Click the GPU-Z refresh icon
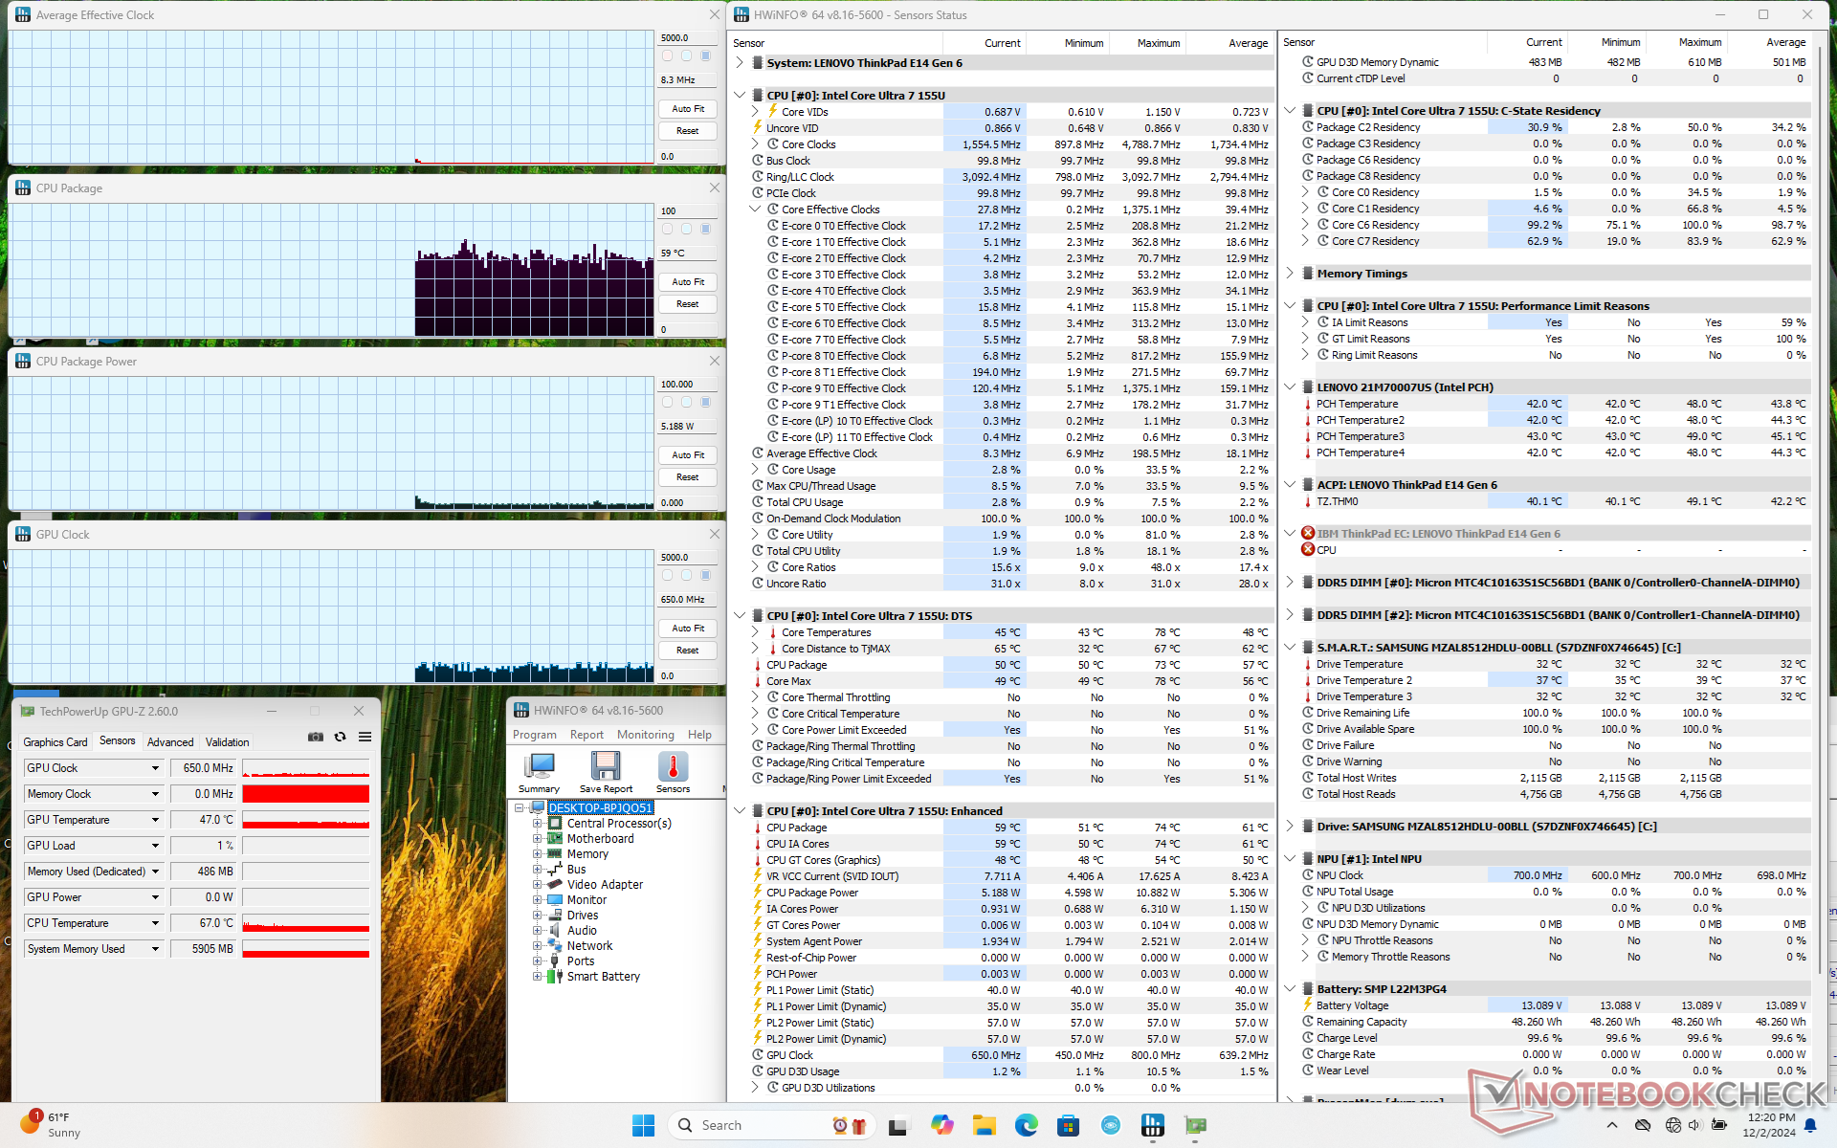This screenshot has width=1837, height=1148. point(340,737)
